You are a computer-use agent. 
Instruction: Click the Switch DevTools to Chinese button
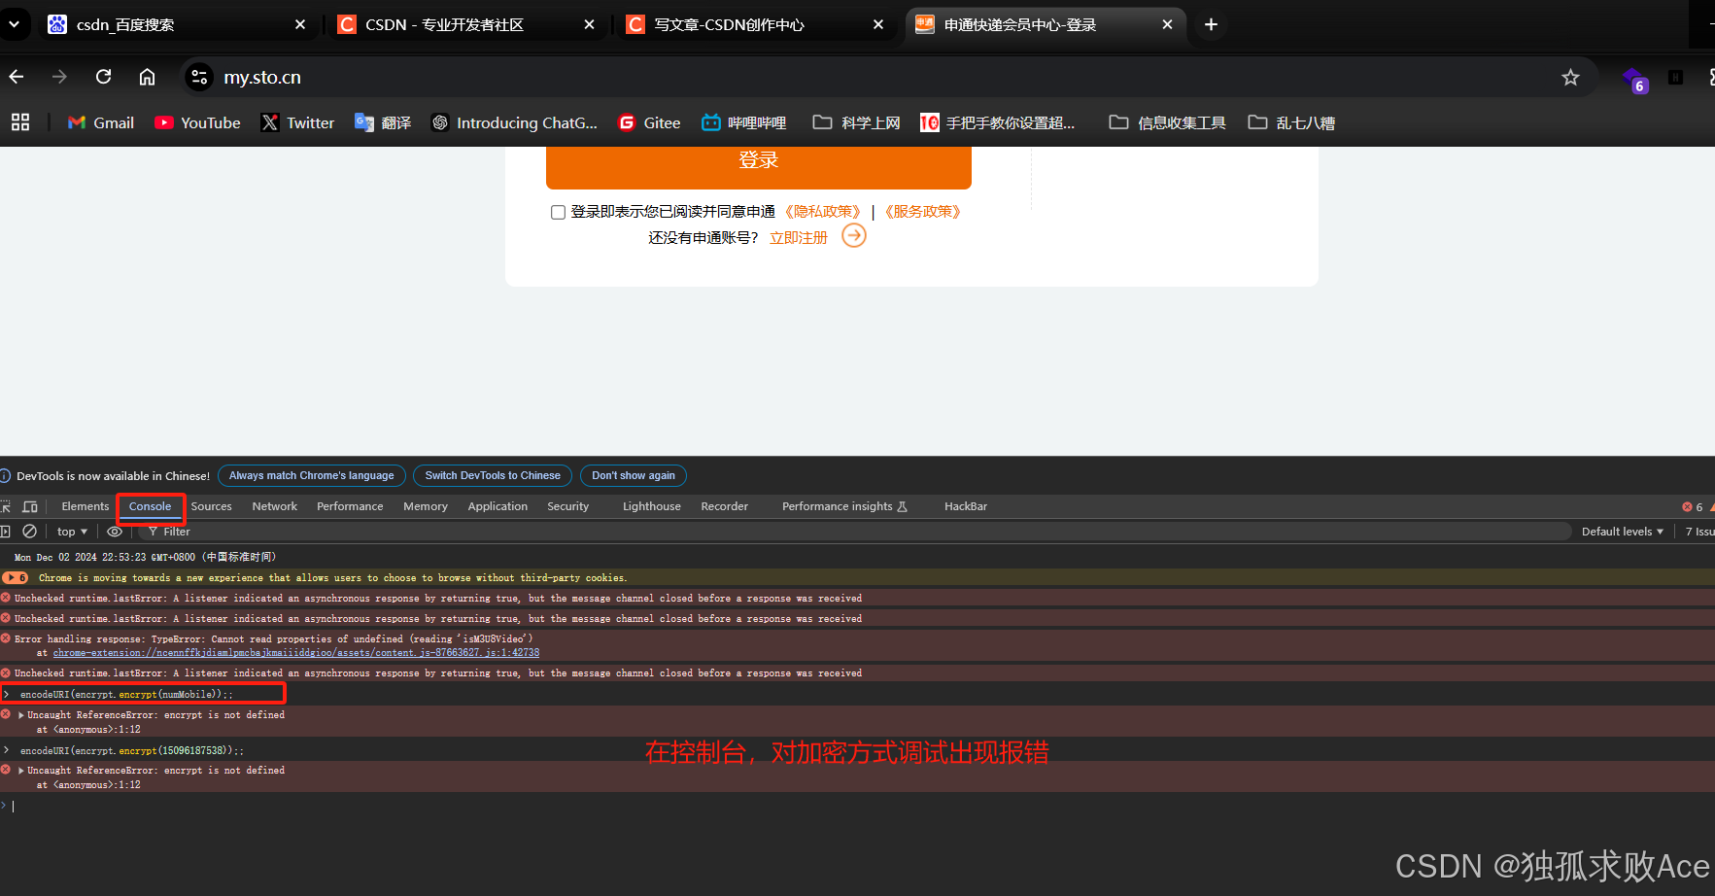coord(492,475)
